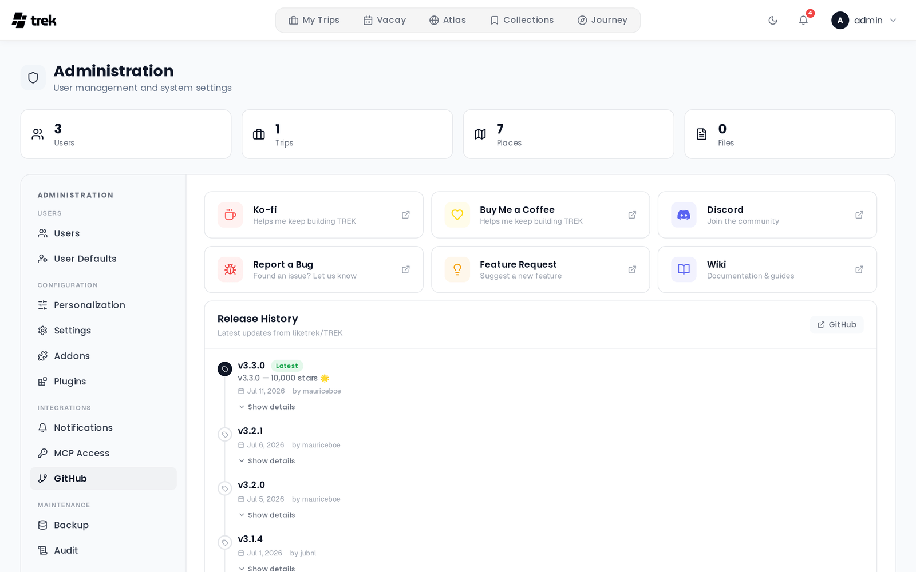This screenshot has height=572, width=916.
Task: Open Discord external link arrow
Action: (859, 215)
